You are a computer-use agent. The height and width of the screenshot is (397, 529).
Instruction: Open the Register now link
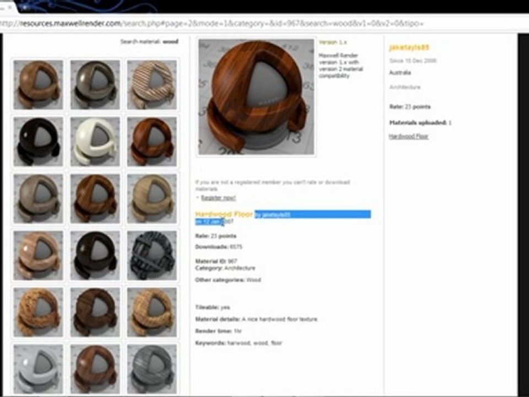click(x=218, y=198)
